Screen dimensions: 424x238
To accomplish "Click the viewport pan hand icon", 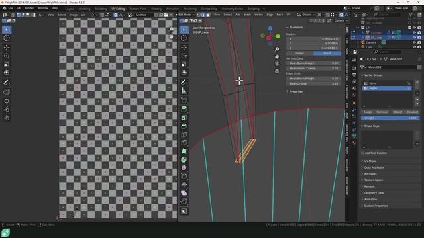I will tap(277, 56).
